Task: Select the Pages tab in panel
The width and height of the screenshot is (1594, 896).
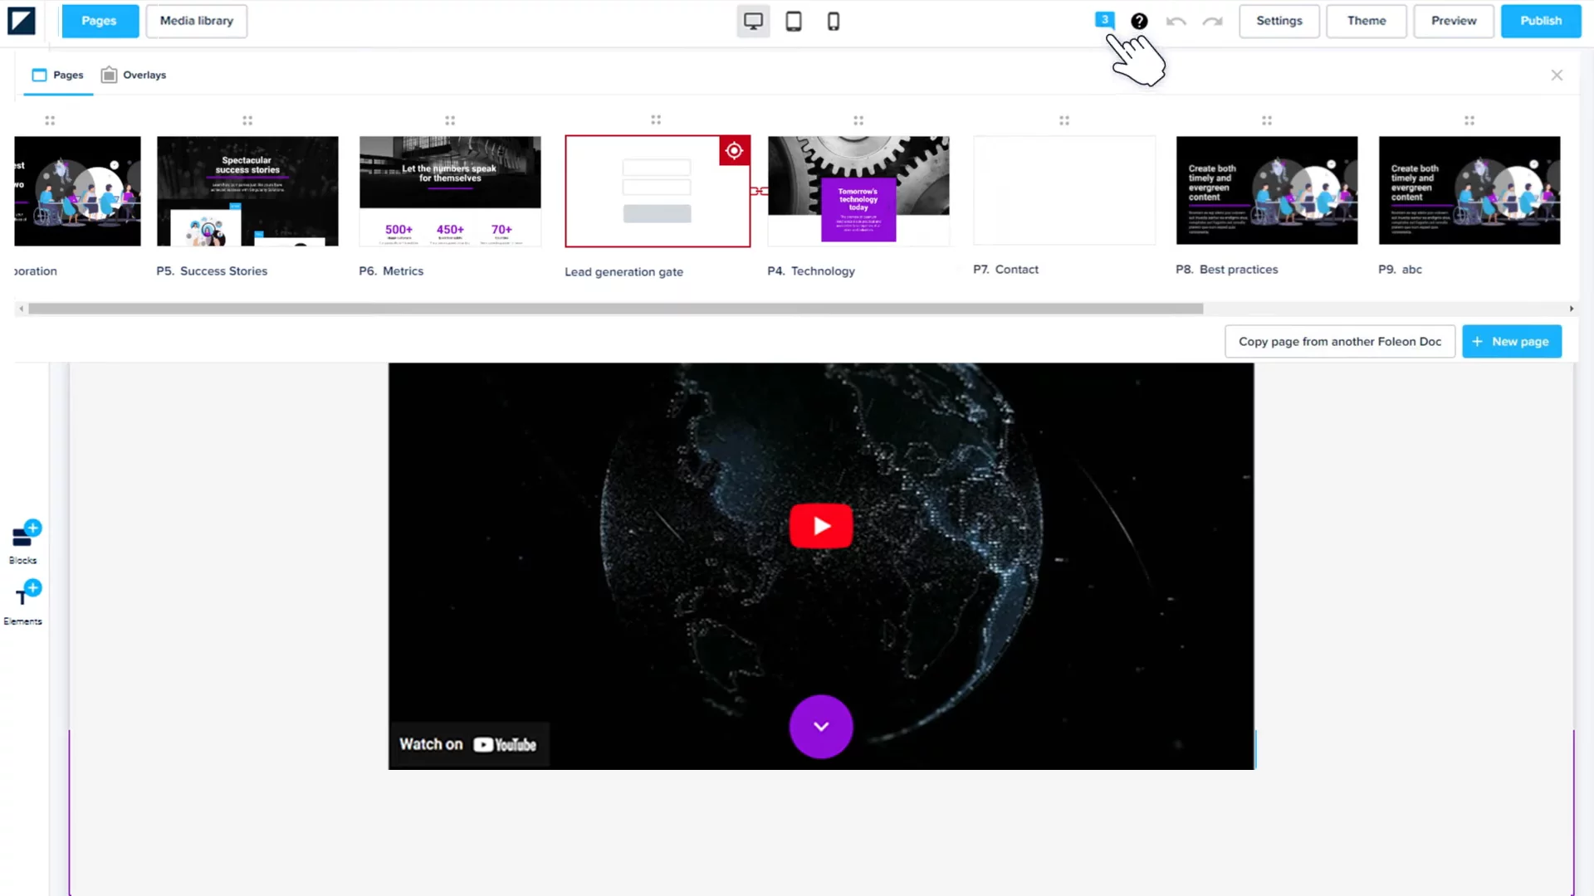Action: click(x=58, y=75)
